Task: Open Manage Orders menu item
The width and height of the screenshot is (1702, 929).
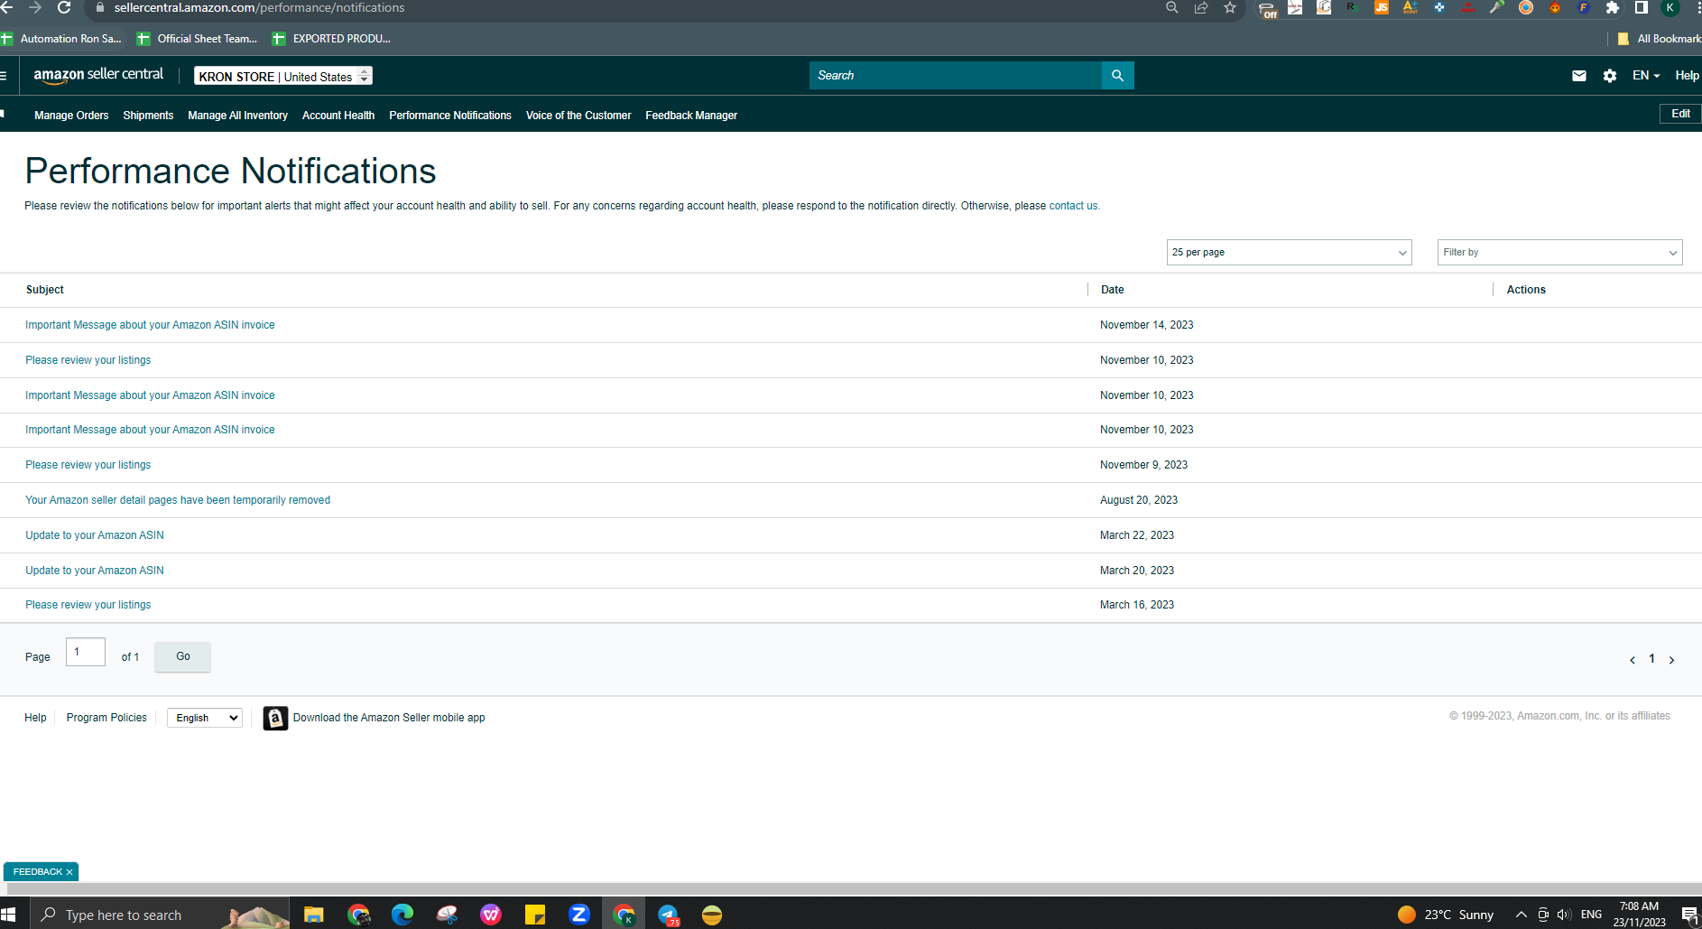Action: click(71, 116)
